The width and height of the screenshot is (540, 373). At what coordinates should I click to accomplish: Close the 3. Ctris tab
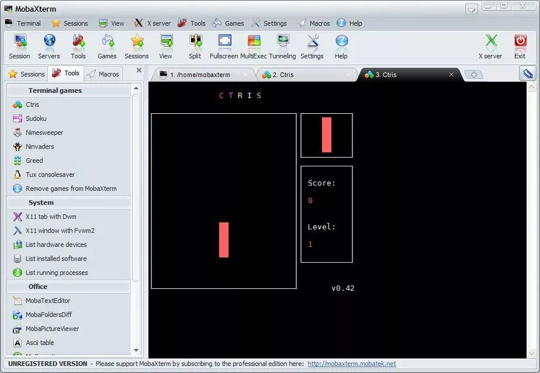(x=451, y=75)
